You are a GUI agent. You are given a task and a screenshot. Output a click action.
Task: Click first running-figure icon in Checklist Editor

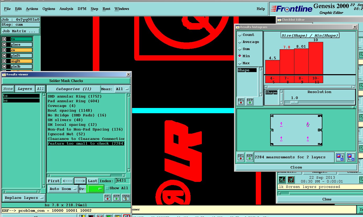[282, 180]
